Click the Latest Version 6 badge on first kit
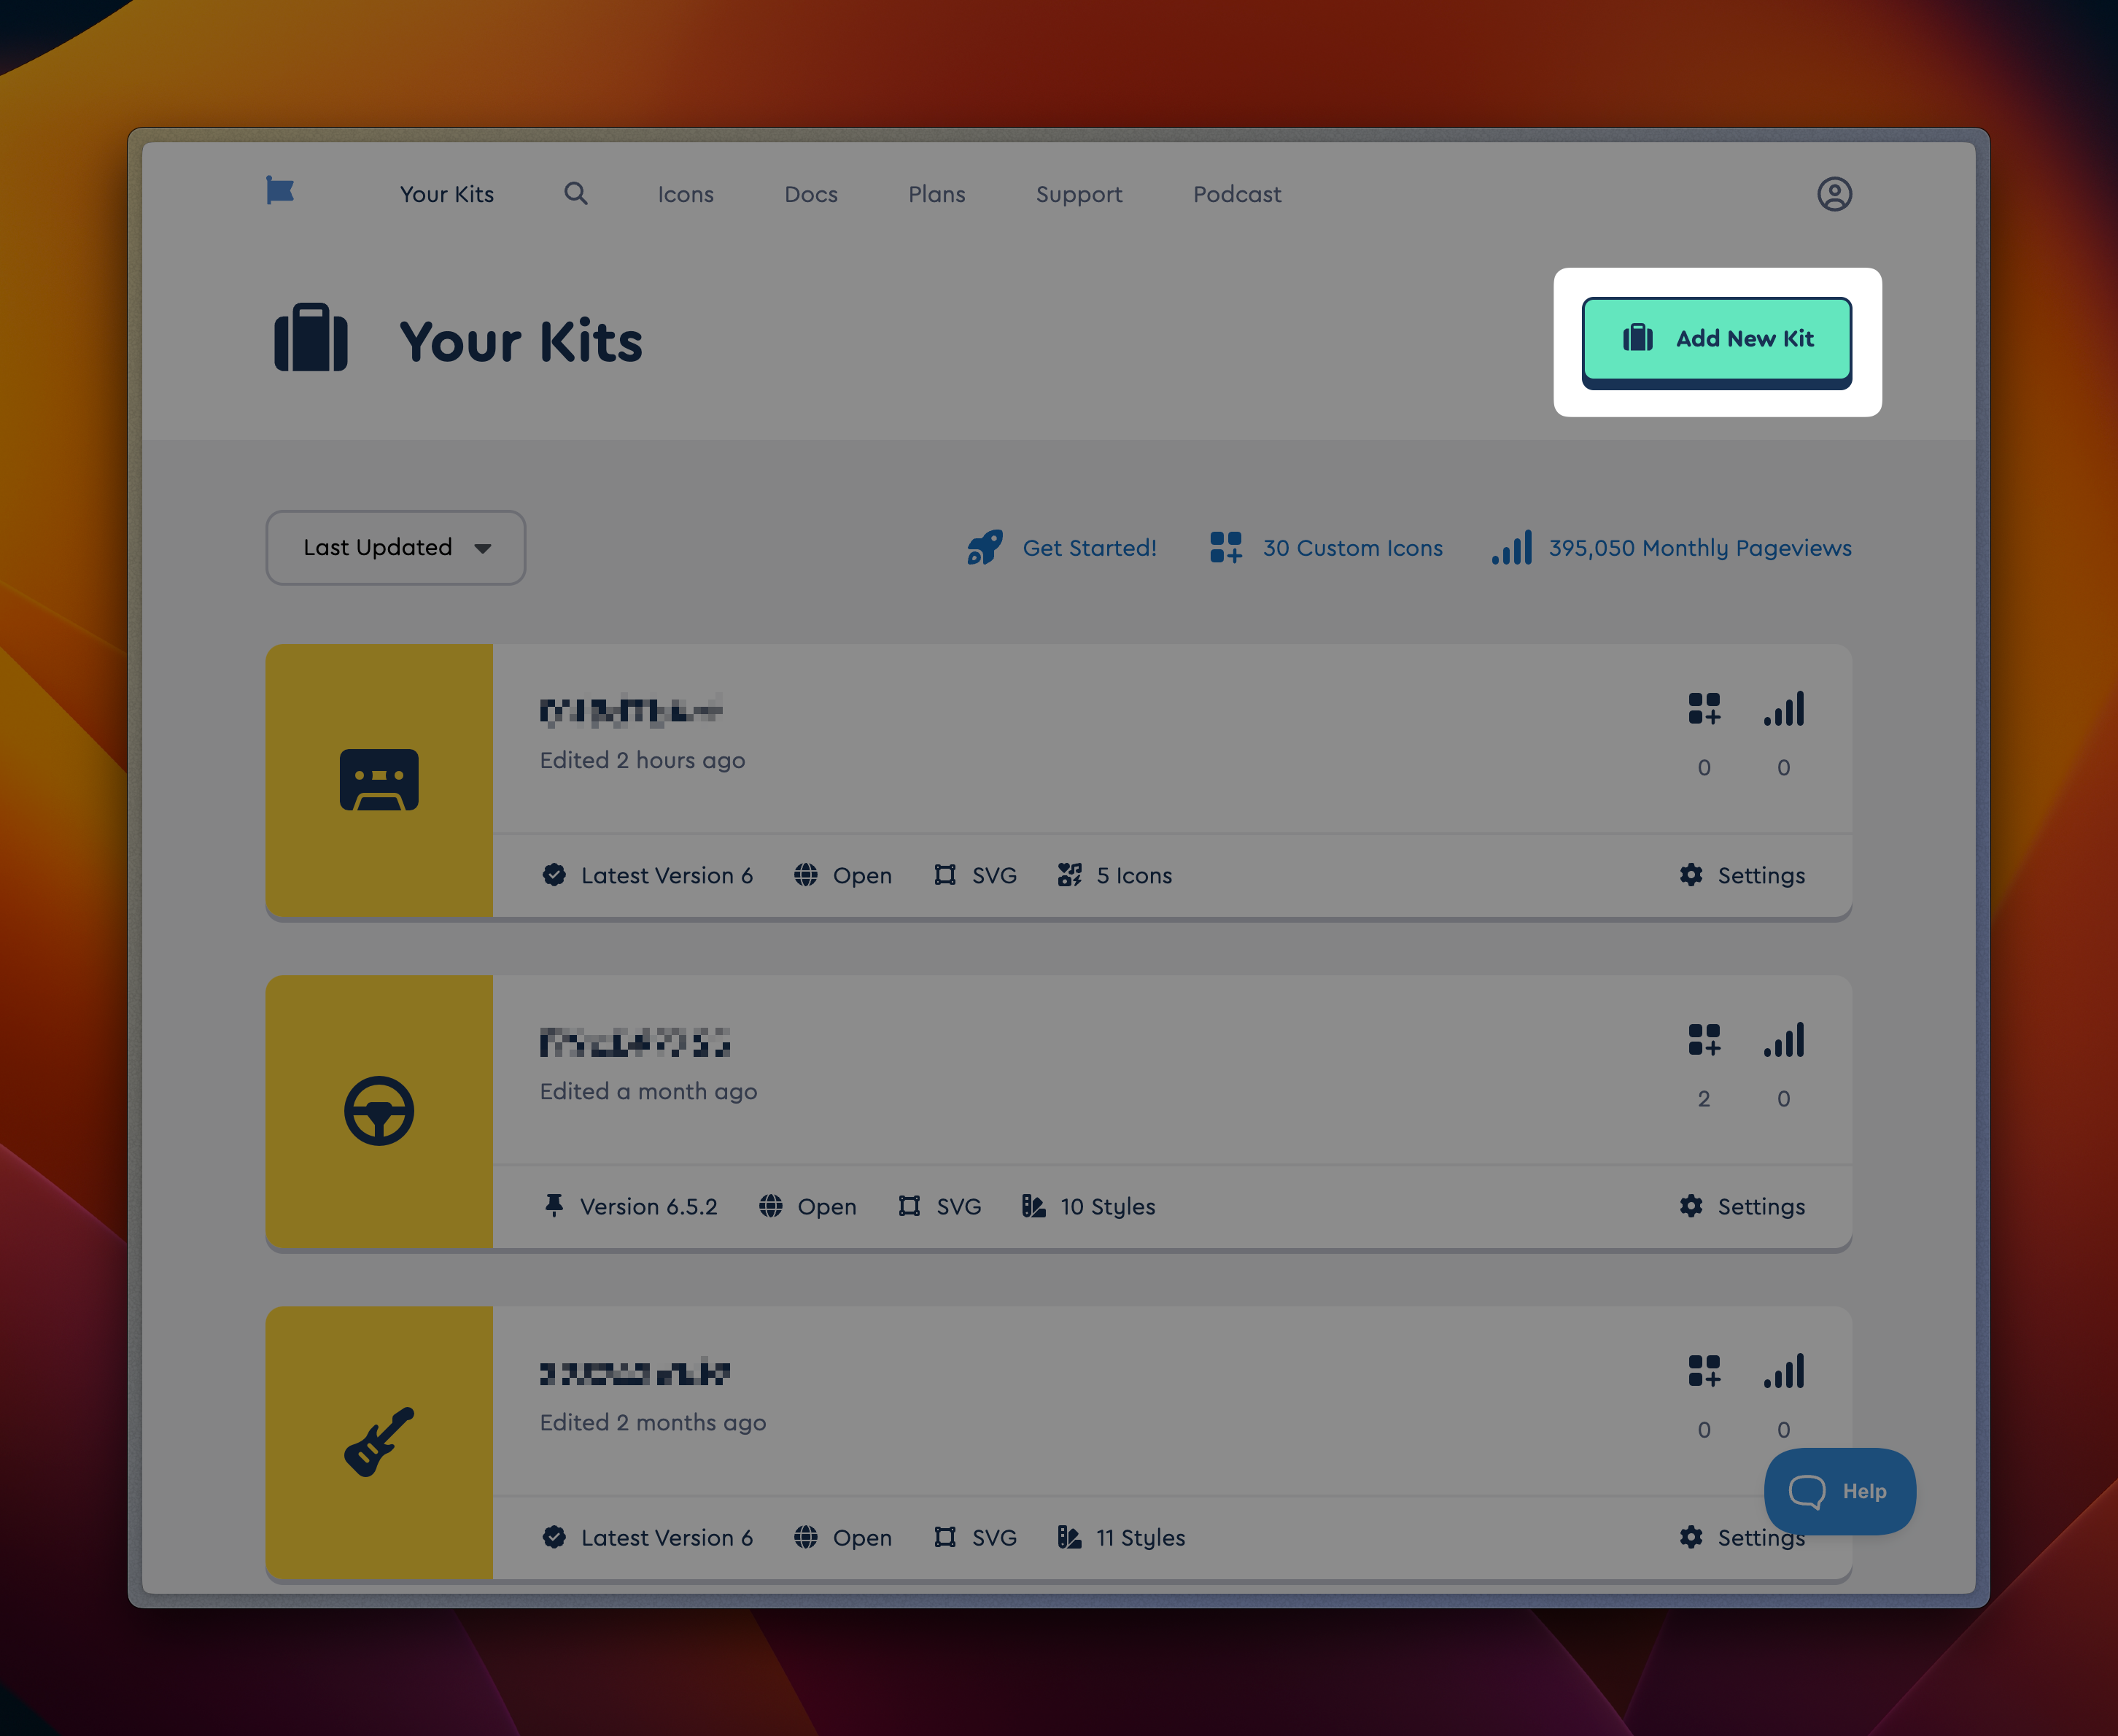The height and width of the screenshot is (1736, 2118). coord(648,875)
